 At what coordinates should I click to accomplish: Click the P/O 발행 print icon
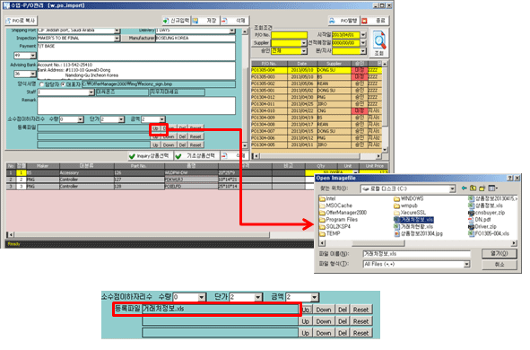click(333, 21)
